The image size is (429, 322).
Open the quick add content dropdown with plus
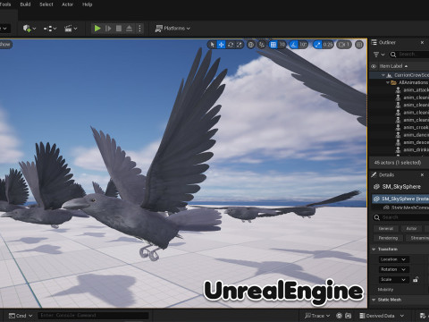[29, 29]
